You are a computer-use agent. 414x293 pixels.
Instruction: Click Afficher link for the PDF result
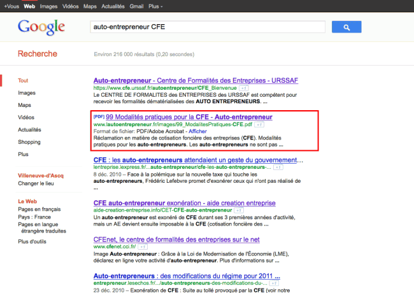[197, 131]
